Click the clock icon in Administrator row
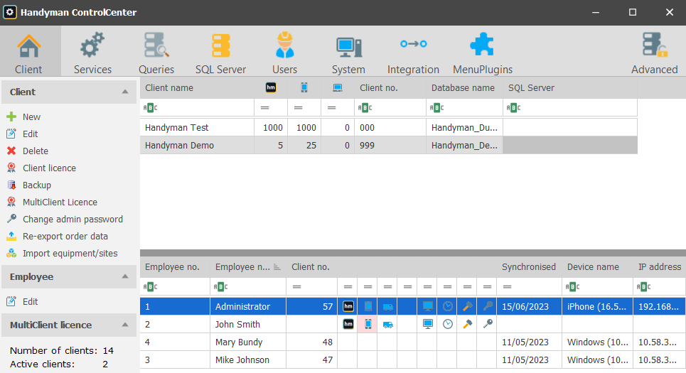Screen dimensions: 686x373 448,306
